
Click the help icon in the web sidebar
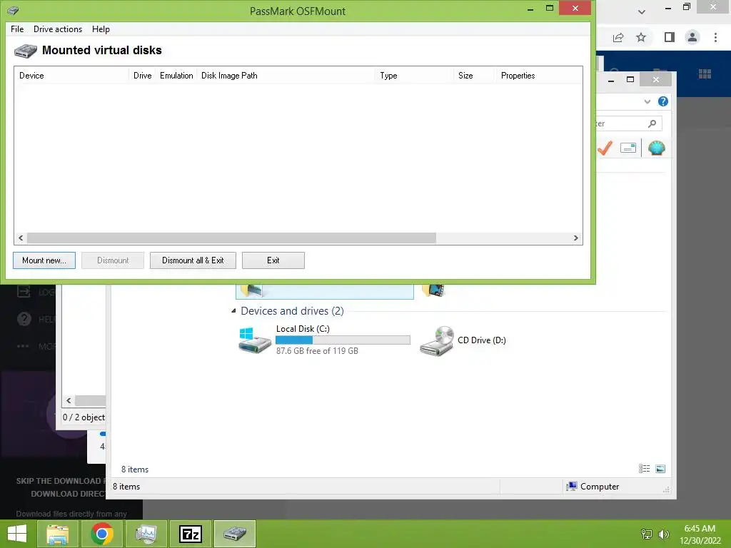(x=24, y=319)
